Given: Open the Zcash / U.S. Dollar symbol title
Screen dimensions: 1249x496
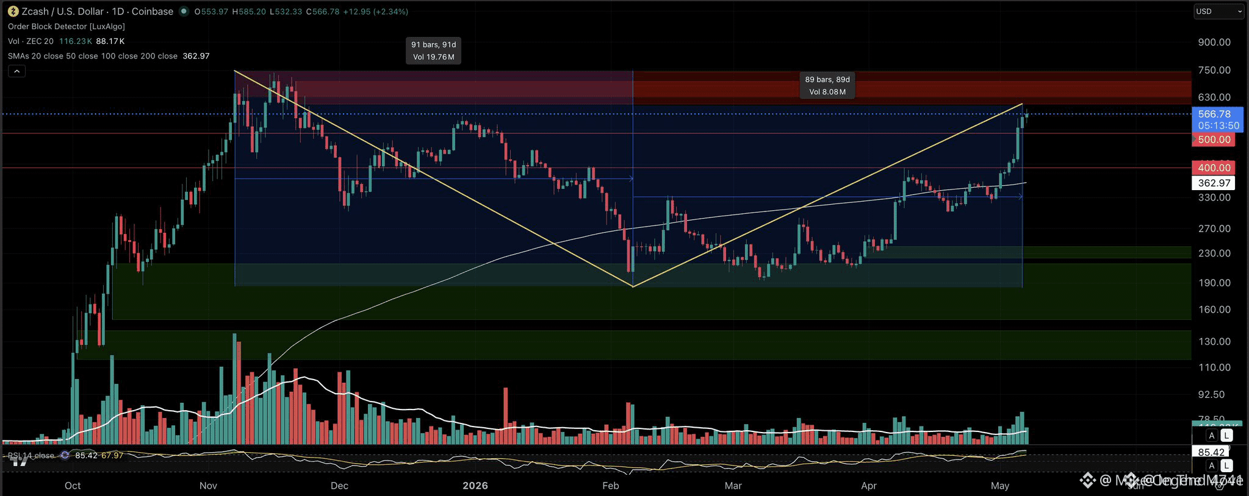Looking at the screenshot, I should (x=97, y=11).
